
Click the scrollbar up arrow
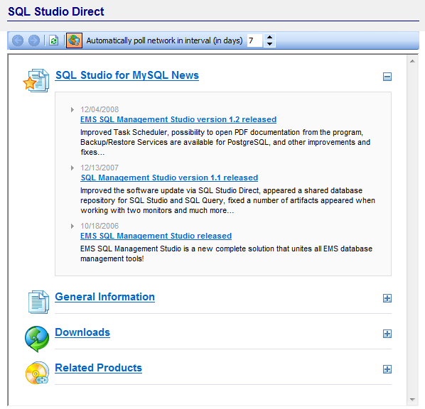[x=412, y=62]
